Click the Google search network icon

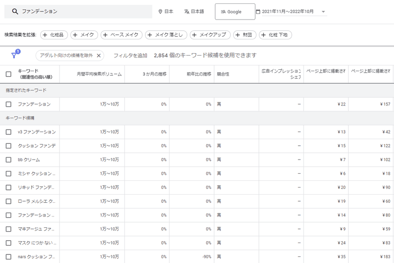click(x=223, y=12)
